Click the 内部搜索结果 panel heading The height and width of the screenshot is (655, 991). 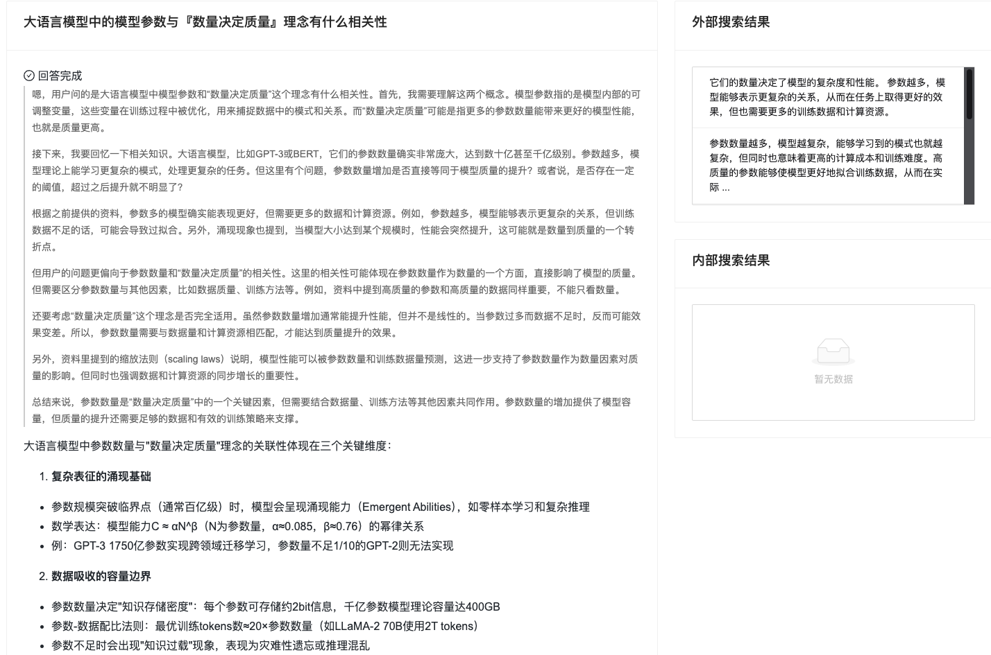(731, 261)
